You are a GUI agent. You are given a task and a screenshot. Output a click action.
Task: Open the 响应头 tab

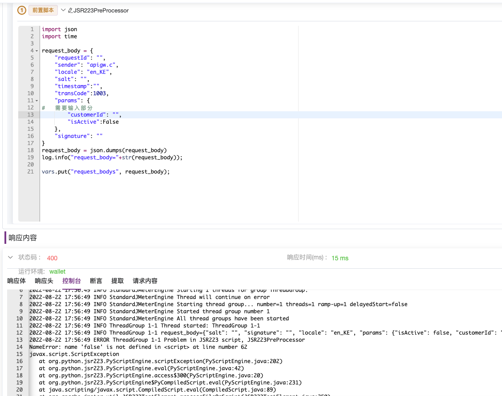point(44,281)
